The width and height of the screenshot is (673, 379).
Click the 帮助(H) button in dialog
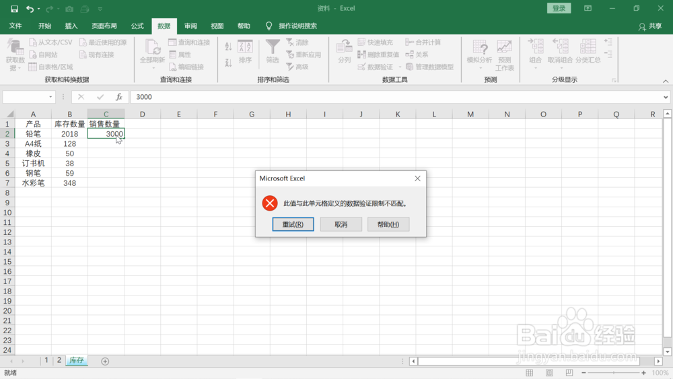coord(388,224)
